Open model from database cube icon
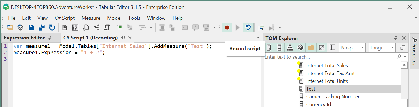The height and width of the screenshot is (107, 419). [20, 28]
